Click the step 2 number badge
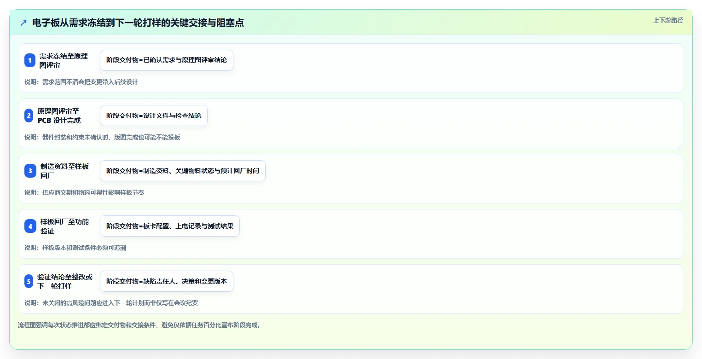 click(x=29, y=116)
